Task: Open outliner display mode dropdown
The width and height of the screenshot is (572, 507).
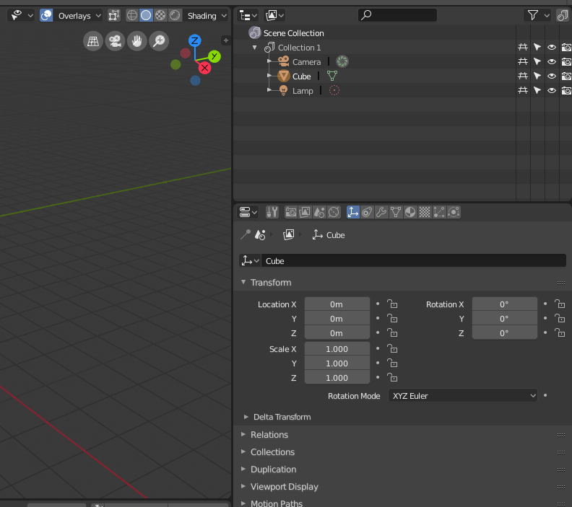Action: pyautogui.click(x=274, y=16)
